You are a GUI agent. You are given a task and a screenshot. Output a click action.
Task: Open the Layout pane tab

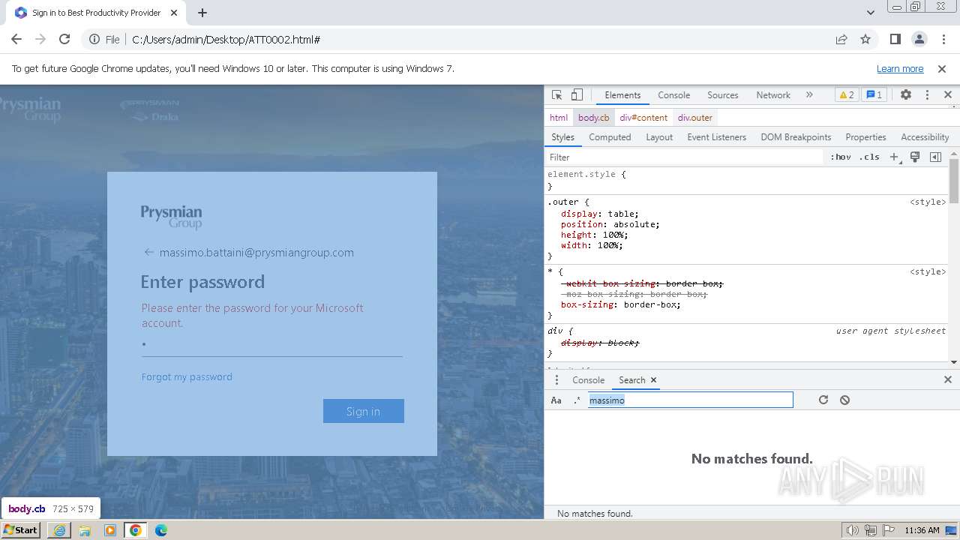coord(659,137)
